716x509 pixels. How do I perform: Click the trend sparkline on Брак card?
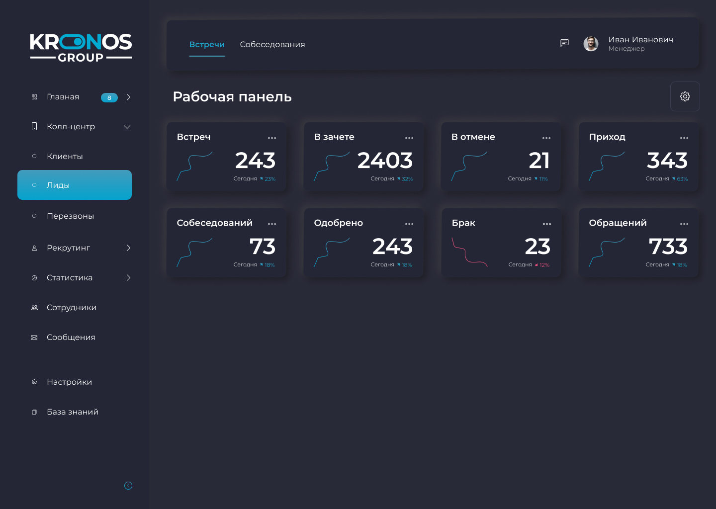tap(469, 253)
